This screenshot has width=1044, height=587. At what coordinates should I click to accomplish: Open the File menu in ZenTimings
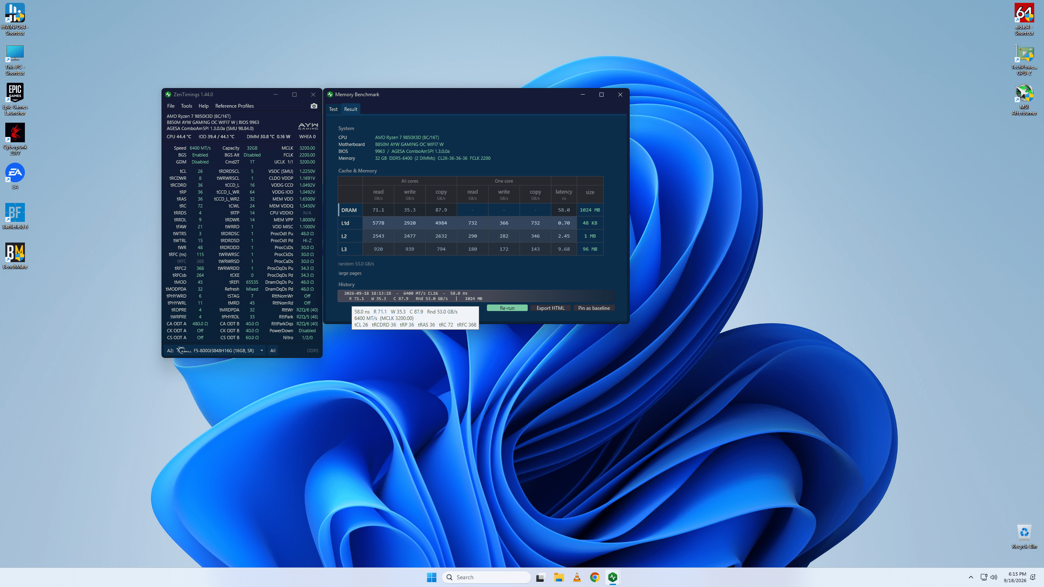coord(170,106)
